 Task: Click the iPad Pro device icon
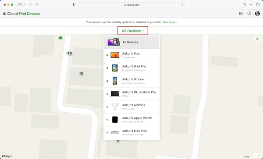pos(115,68)
